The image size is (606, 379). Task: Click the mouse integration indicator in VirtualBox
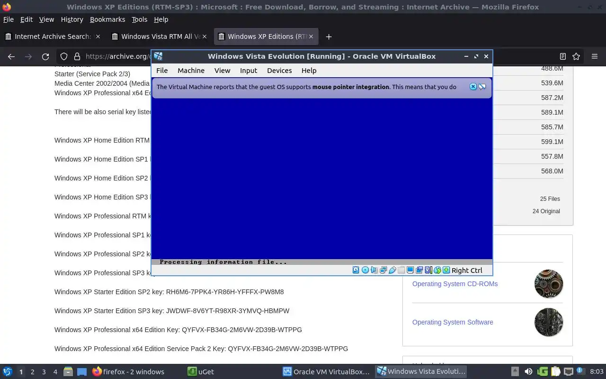tap(437, 270)
